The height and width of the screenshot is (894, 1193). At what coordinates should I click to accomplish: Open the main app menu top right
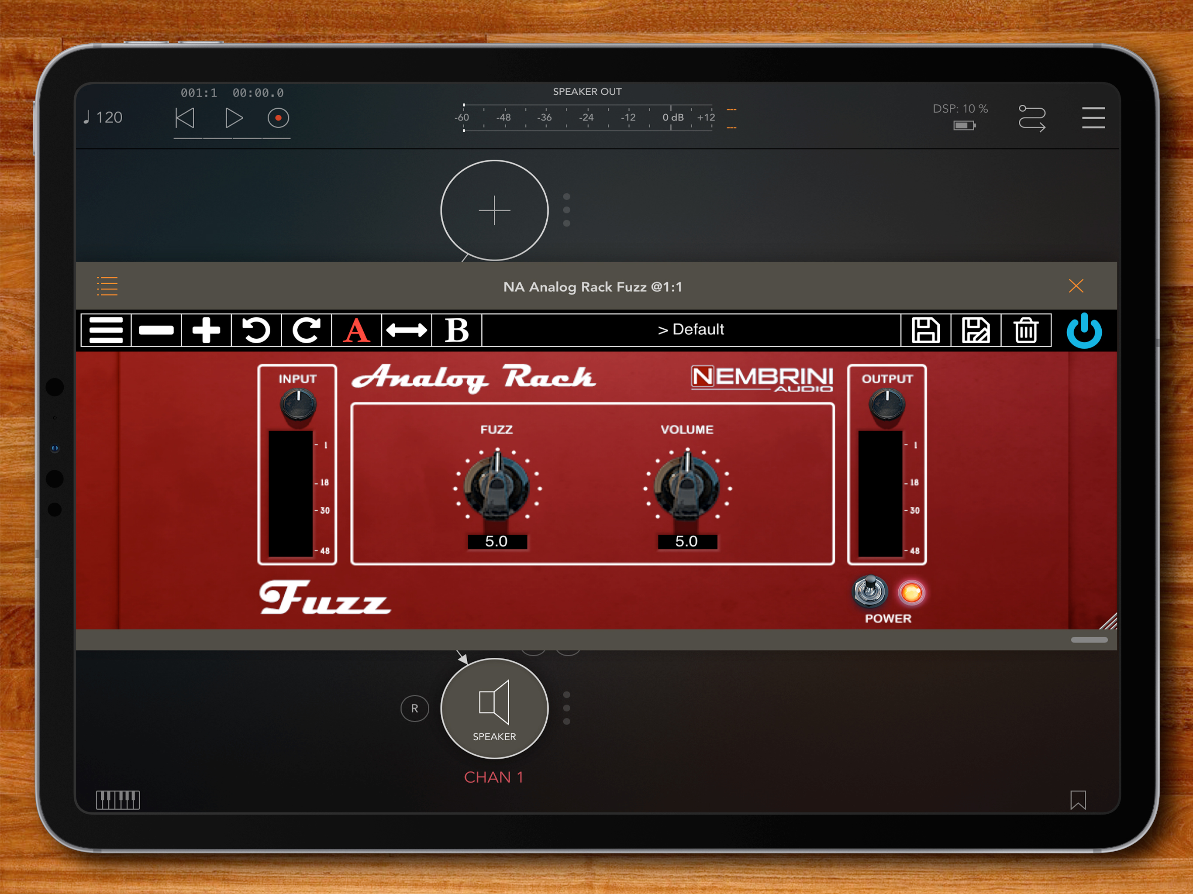1093,117
